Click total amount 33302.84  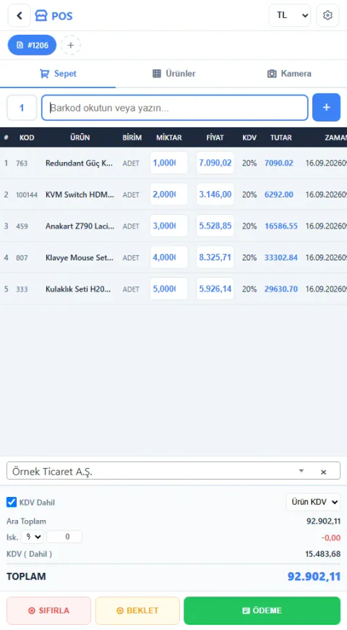coord(280,257)
